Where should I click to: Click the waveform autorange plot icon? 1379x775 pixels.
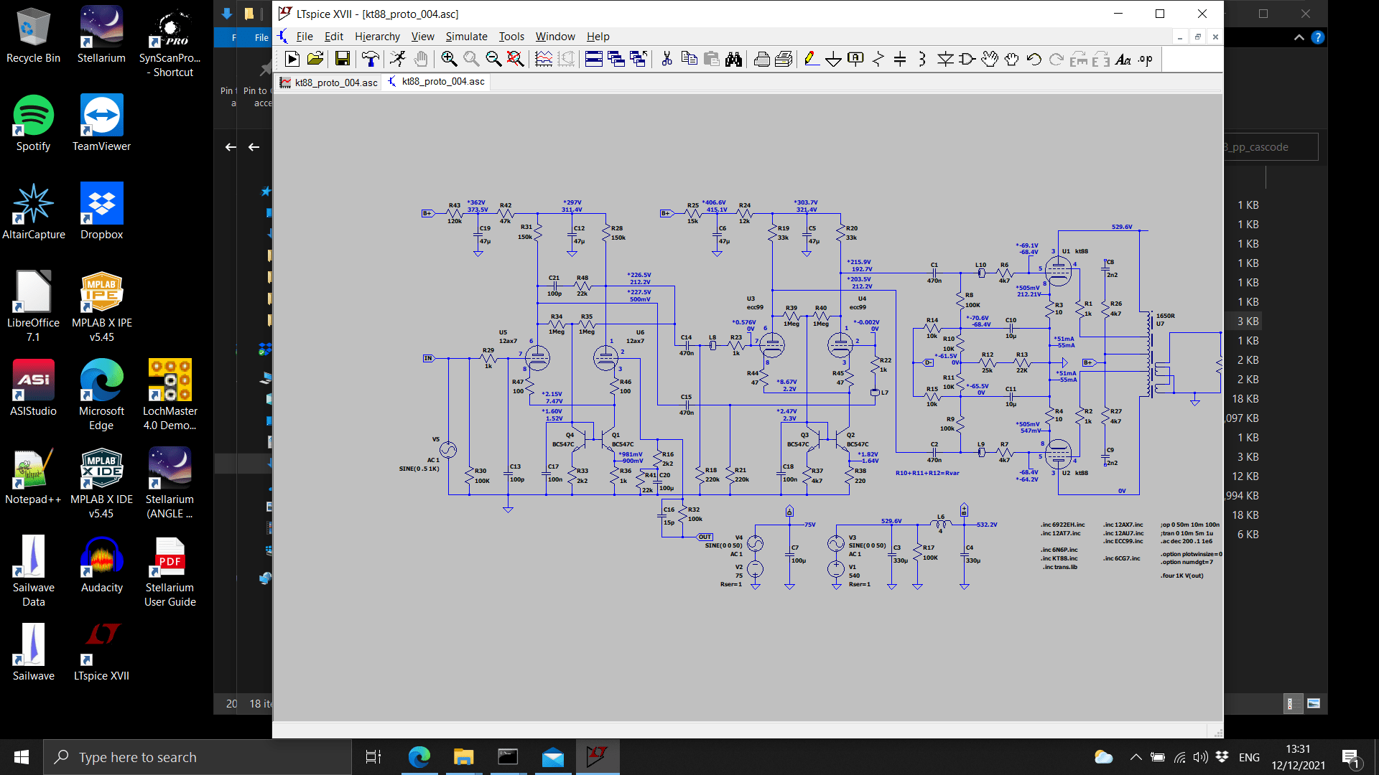point(544,60)
